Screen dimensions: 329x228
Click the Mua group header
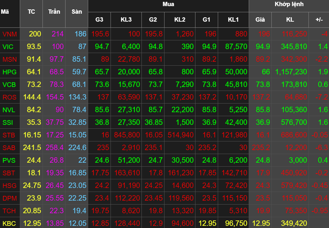tap(168, 5)
